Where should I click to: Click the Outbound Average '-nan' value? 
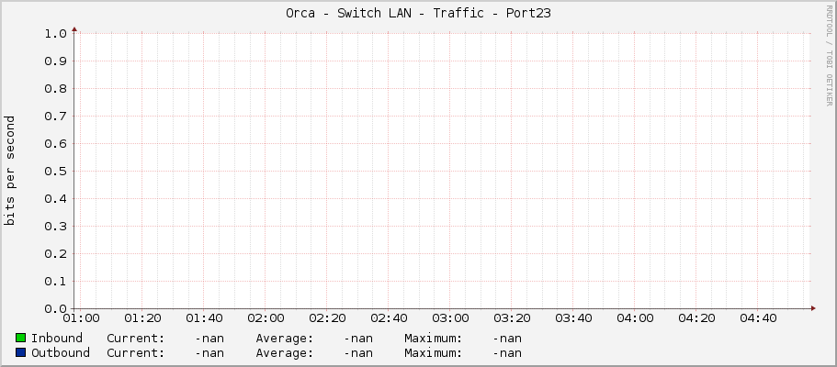(358, 352)
